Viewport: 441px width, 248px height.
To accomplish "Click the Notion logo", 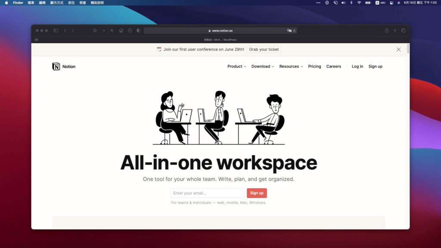I will click(x=64, y=66).
